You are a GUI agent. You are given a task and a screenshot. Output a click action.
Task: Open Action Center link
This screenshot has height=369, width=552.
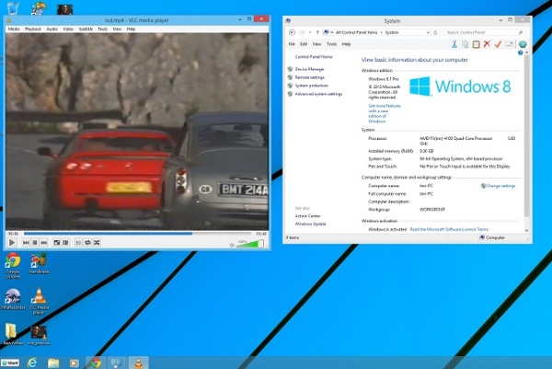coord(307,216)
